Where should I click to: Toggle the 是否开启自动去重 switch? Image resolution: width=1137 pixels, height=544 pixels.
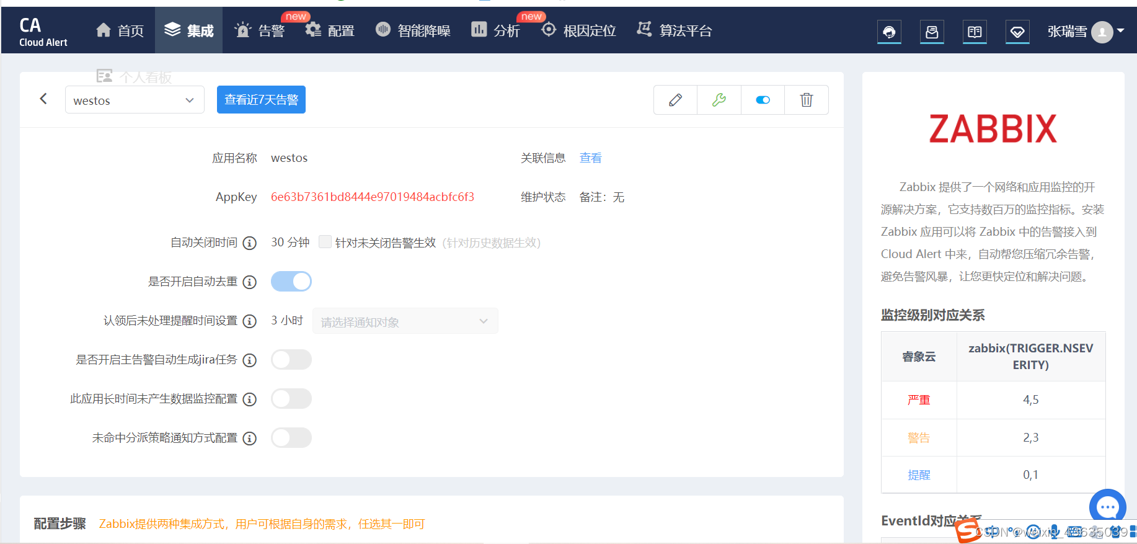pos(291,282)
